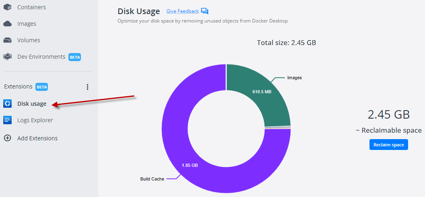Screen dimensions: 425x197
Task: Open the Give Feedback link
Action: [x=183, y=11]
